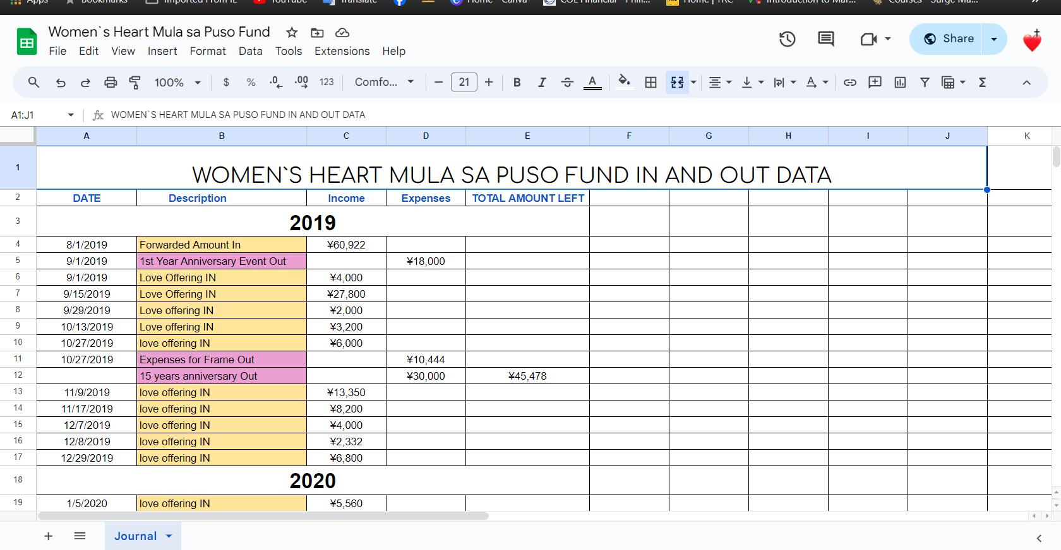The image size is (1061, 550).
Task: Open the Edit menu
Action: pos(88,51)
